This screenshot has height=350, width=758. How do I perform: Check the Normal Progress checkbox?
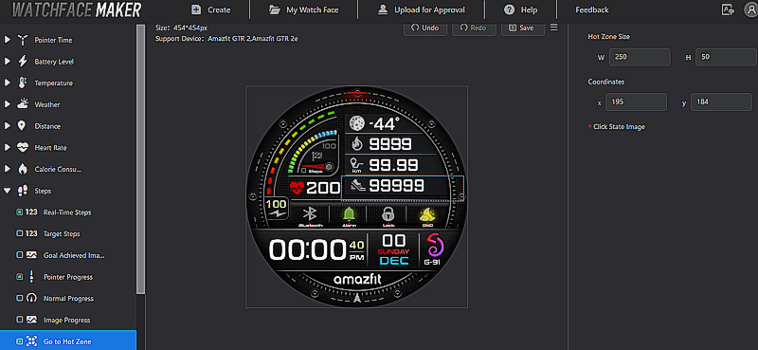(19, 298)
